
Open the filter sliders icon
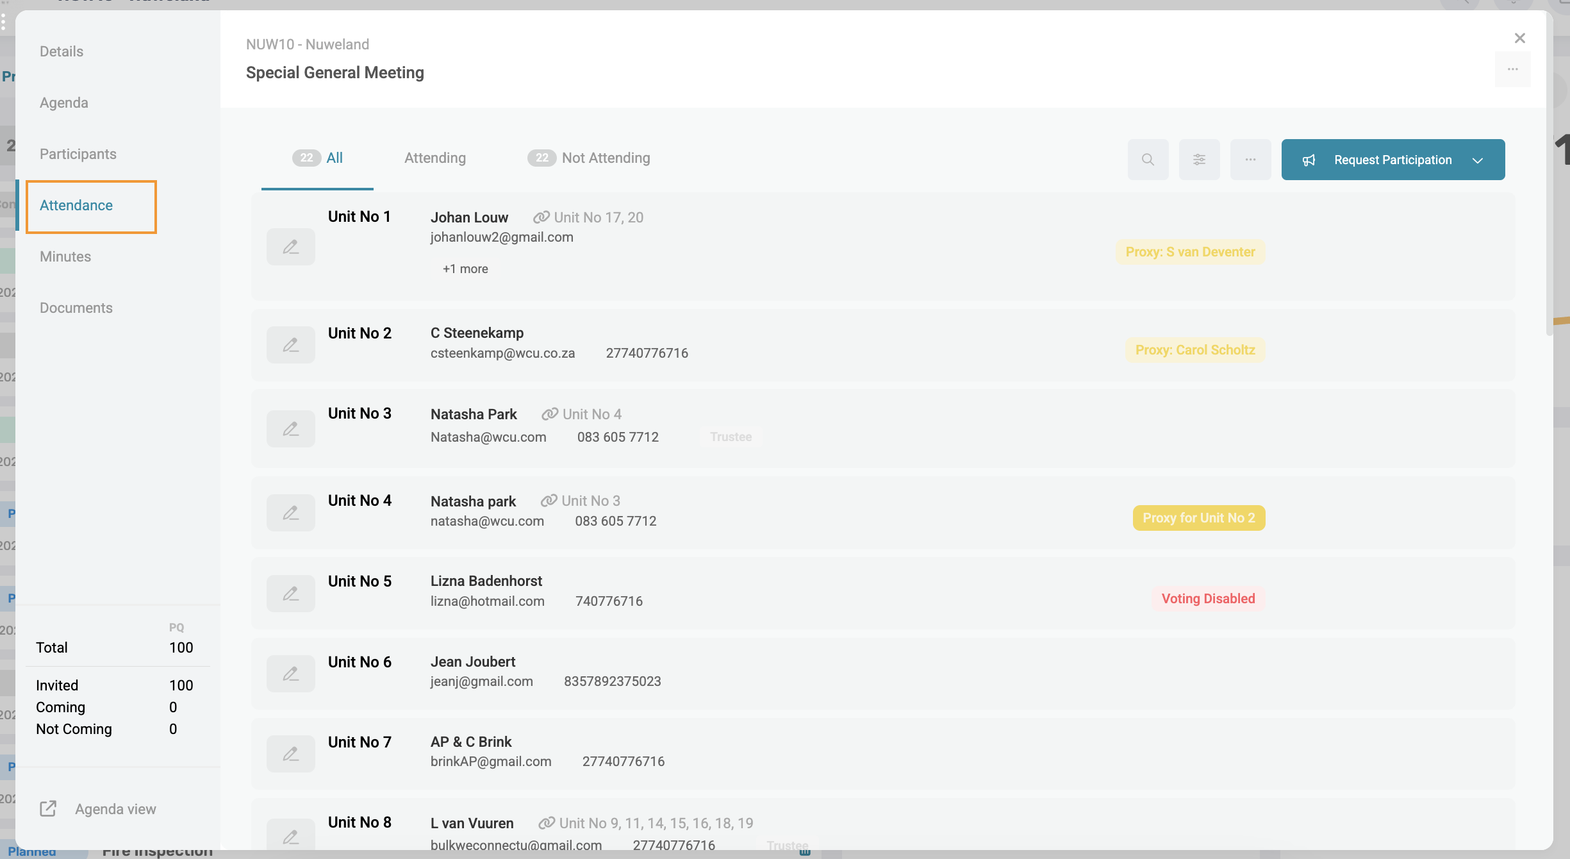1199,160
